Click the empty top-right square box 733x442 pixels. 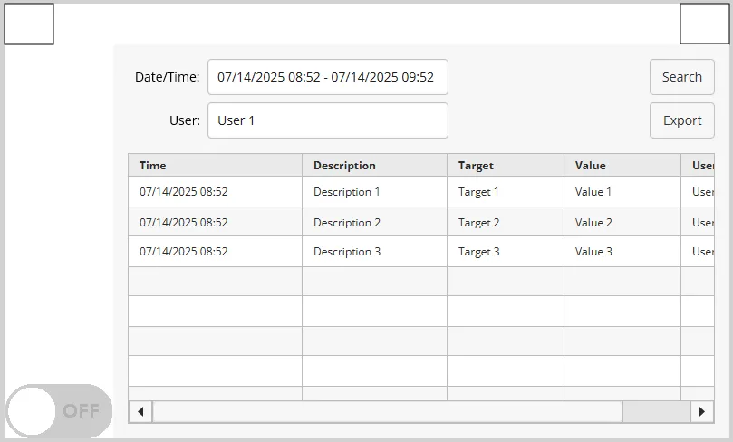[x=704, y=24]
